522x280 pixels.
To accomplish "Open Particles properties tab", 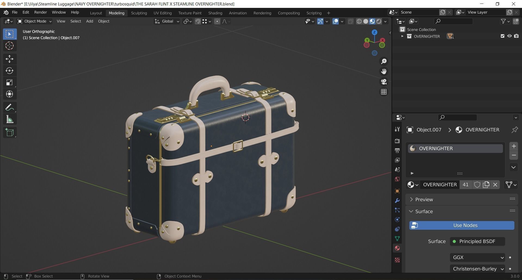I will (x=397, y=210).
